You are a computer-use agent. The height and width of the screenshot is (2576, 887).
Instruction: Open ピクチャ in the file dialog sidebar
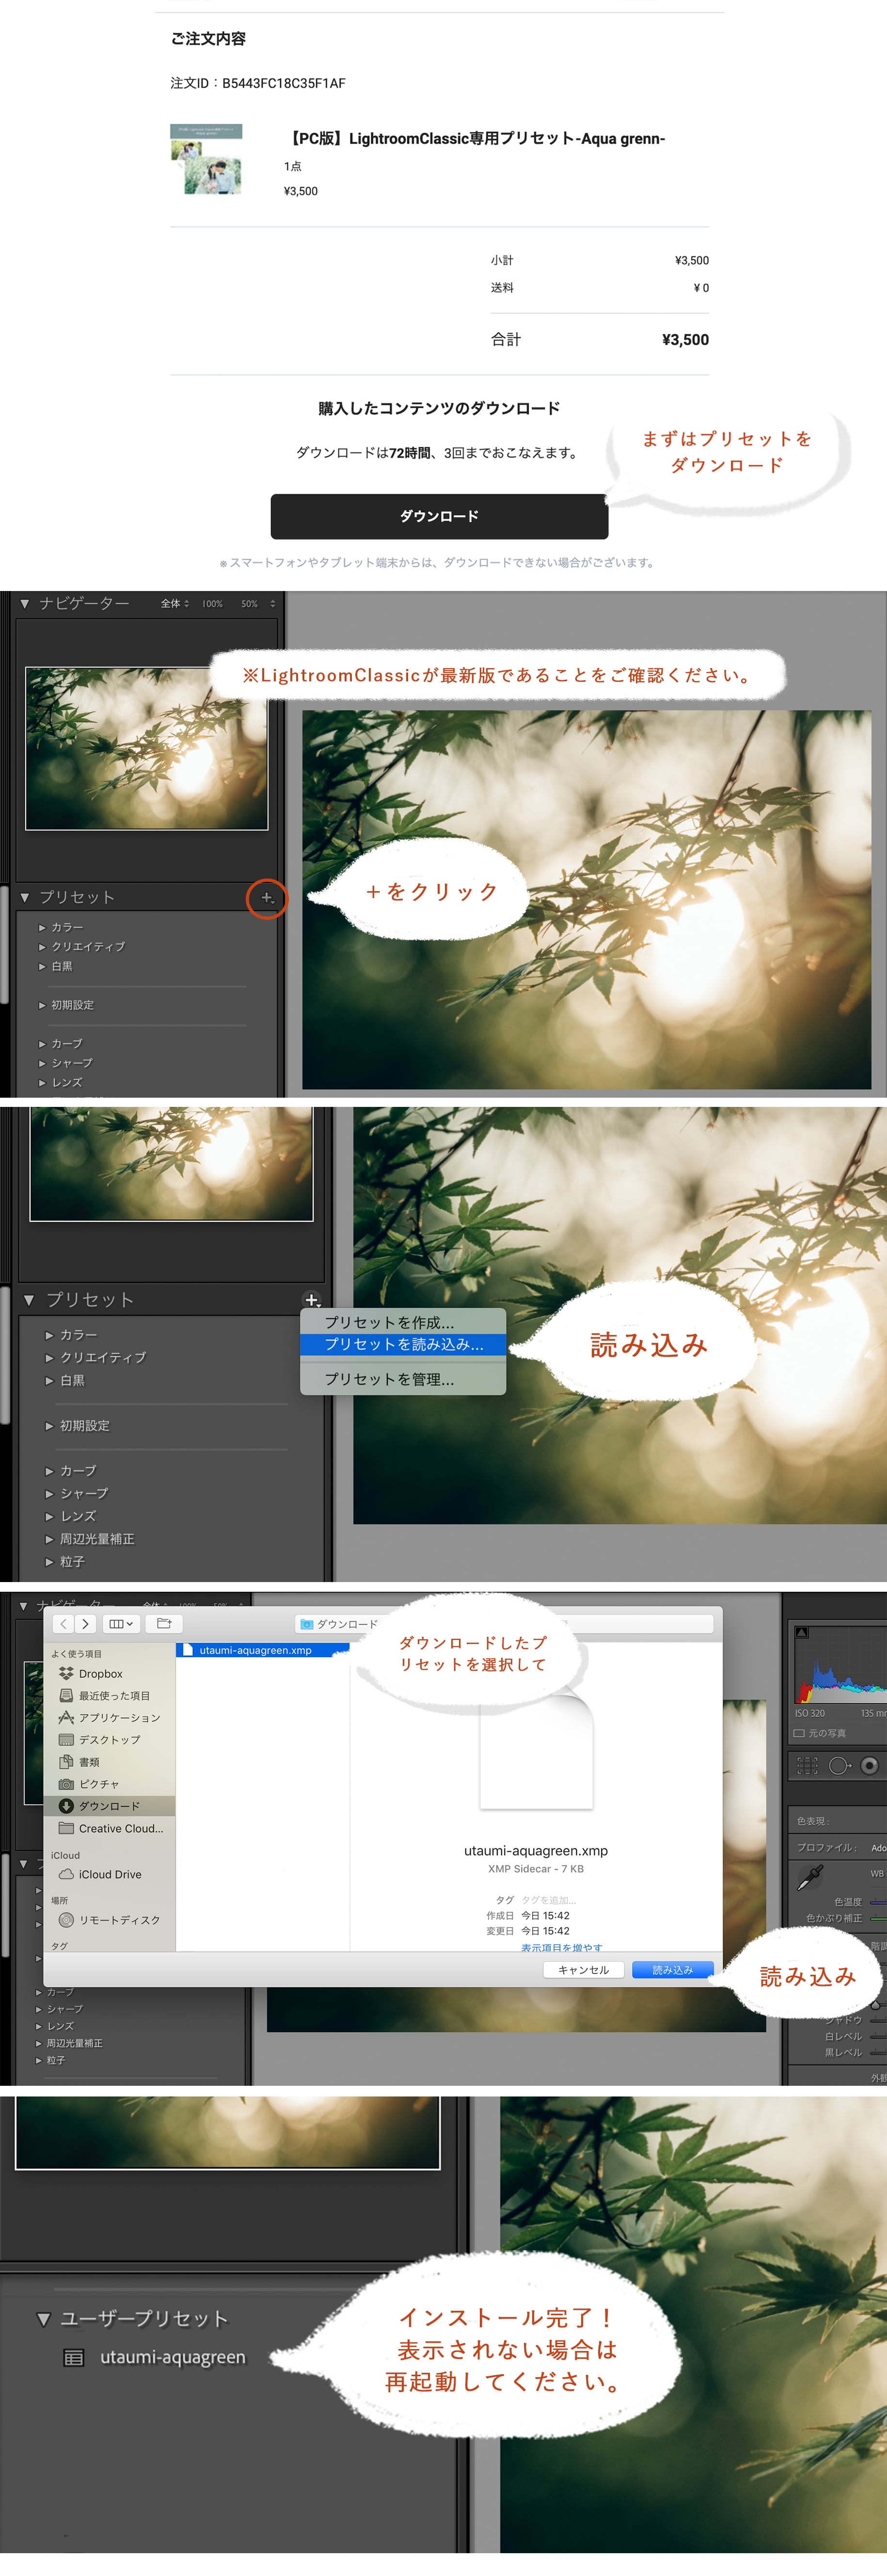pyautogui.click(x=110, y=1784)
